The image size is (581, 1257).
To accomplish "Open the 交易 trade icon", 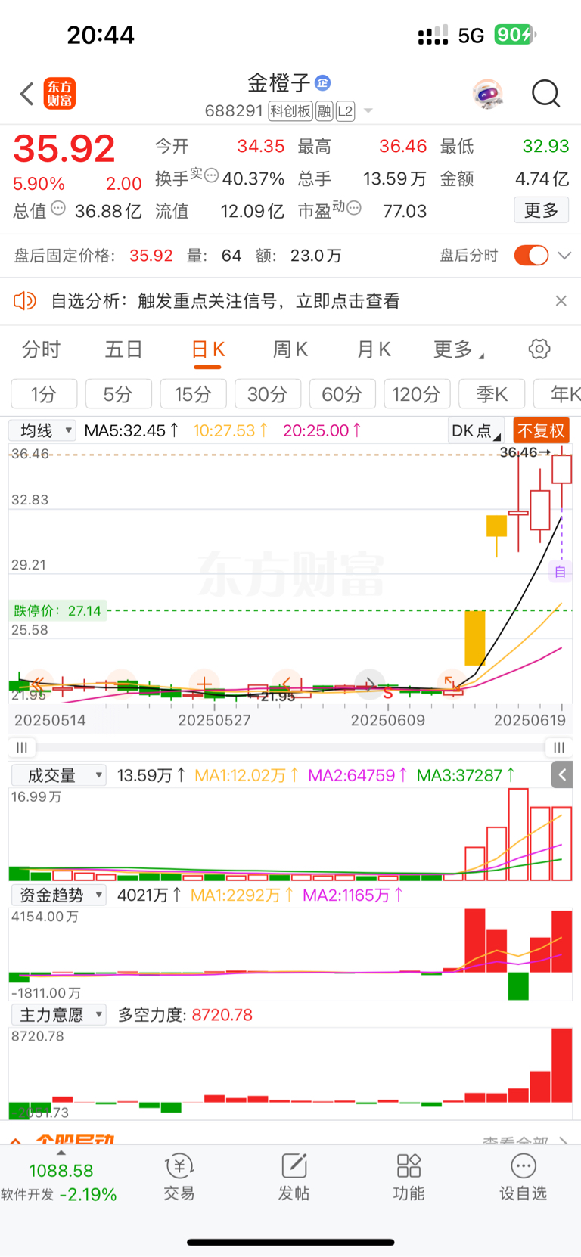I will coord(179,1178).
